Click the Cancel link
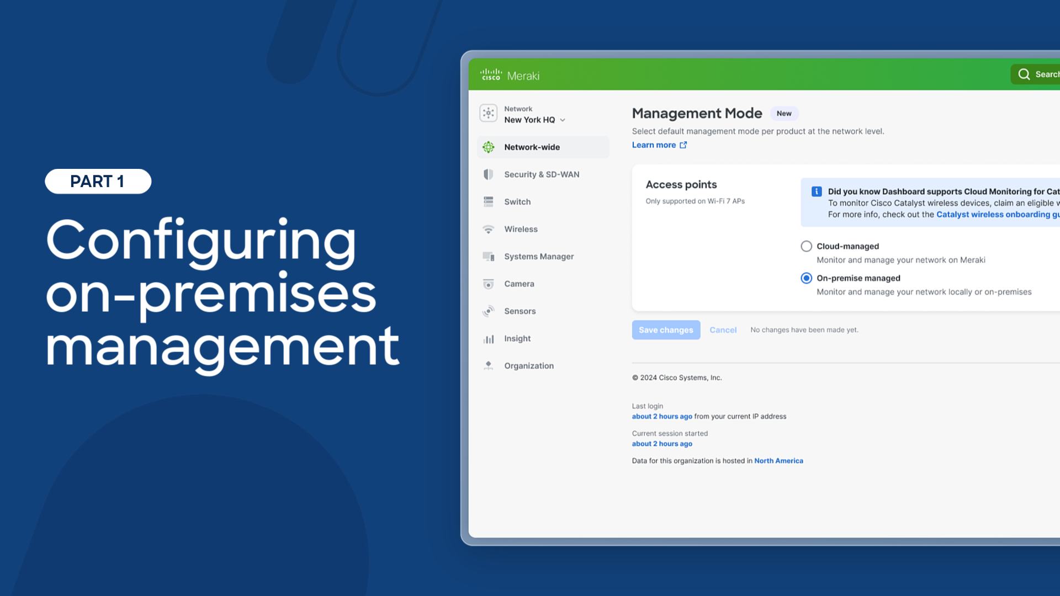This screenshot has height=596, width=1060. click(723, 330)
